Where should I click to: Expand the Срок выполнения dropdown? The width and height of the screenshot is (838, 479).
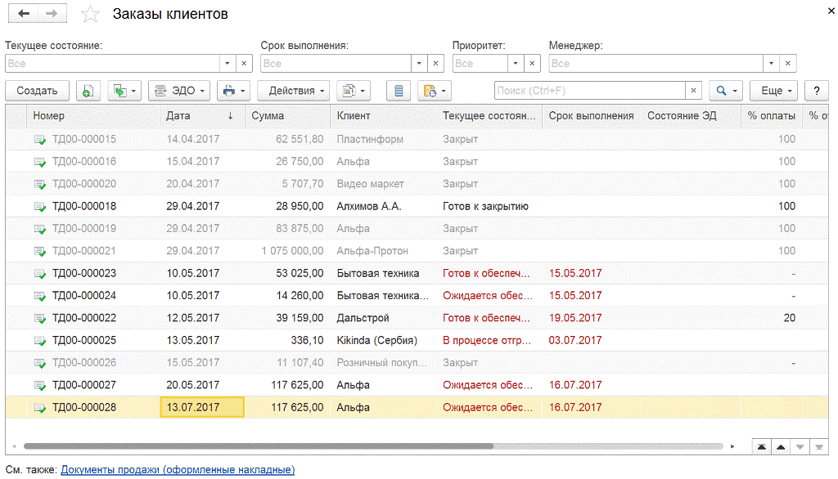419,63
